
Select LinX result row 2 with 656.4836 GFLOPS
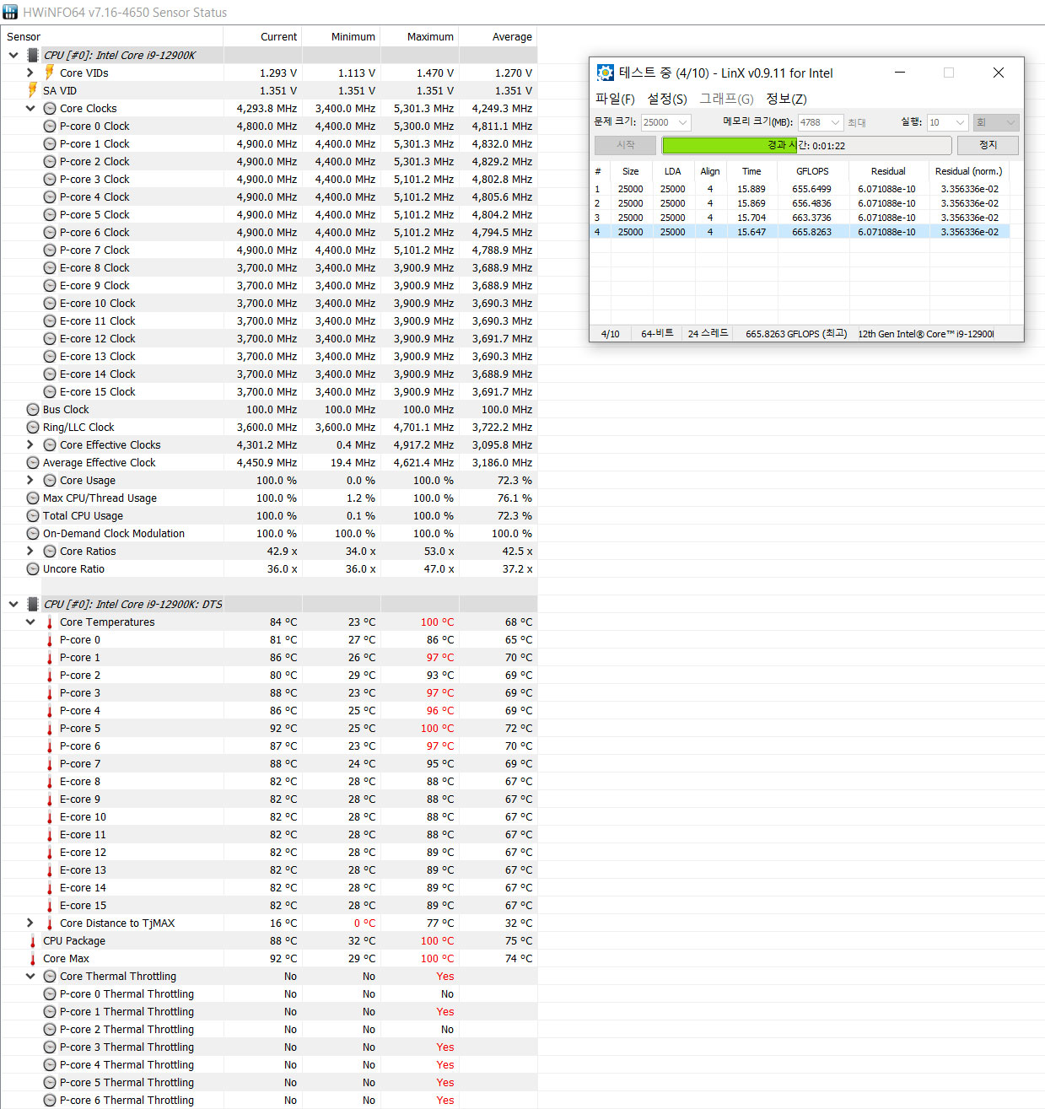click(x=800, y=203)
